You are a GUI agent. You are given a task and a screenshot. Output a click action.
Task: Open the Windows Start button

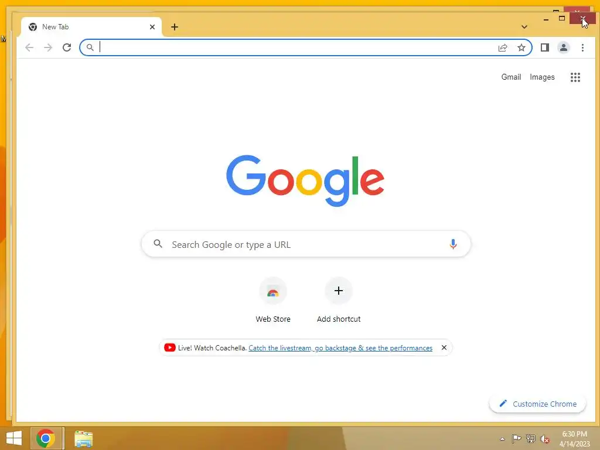(14, 438)
